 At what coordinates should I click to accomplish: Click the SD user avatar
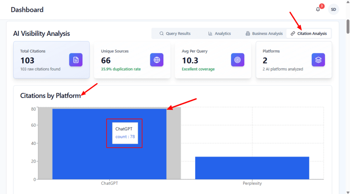coord(333,10)
